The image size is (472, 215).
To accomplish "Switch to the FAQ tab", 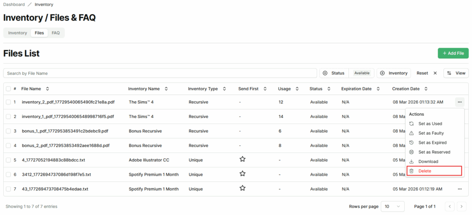I will pos(55,33).
